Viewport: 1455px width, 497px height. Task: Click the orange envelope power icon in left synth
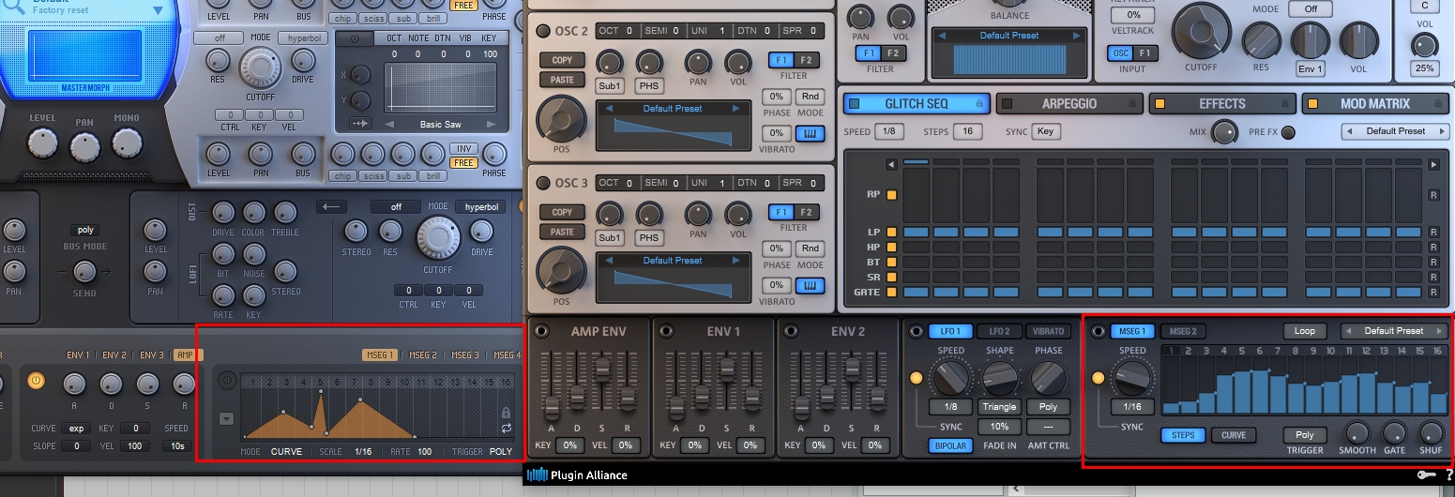point(36,381)
